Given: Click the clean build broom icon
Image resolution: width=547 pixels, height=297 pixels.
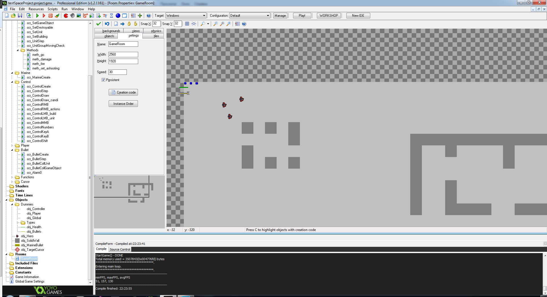Looking at the screenshot, I should [57, 16].
